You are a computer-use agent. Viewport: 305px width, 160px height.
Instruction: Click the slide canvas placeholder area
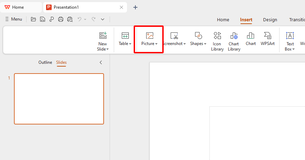pyautogui.click(x=257, y=133)
